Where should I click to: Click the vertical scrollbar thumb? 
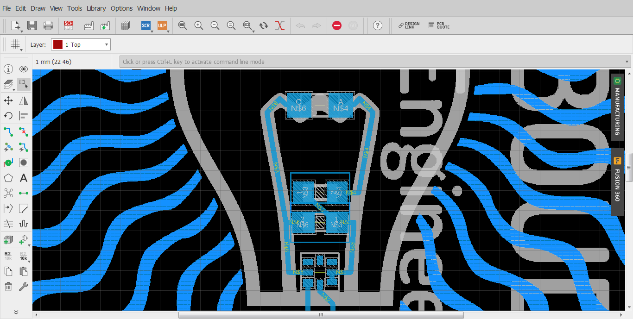pos(629,167)
